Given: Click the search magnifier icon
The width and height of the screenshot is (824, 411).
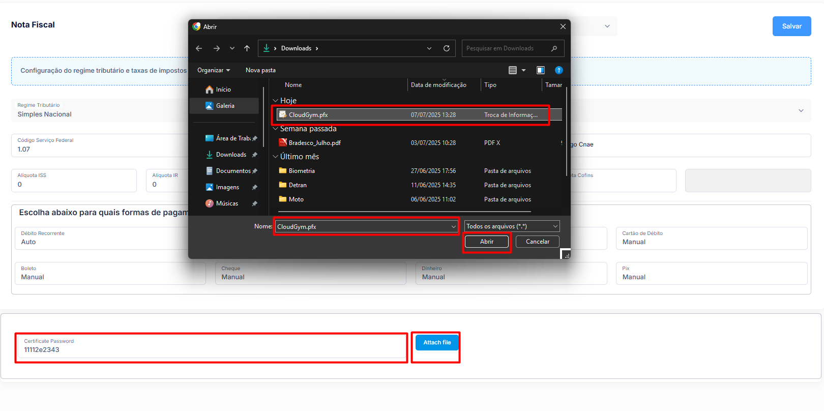Looking at the screenshot, I should [554, 48].
